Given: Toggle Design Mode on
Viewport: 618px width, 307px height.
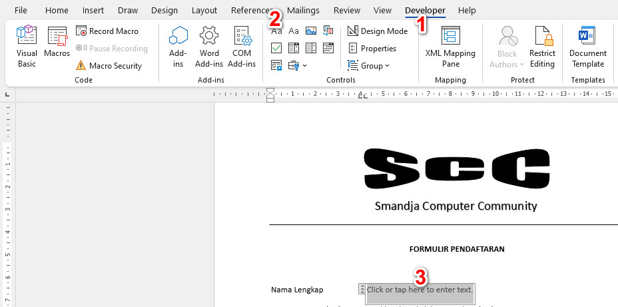Looking at the screenshot, I should [x=378, y=31].
